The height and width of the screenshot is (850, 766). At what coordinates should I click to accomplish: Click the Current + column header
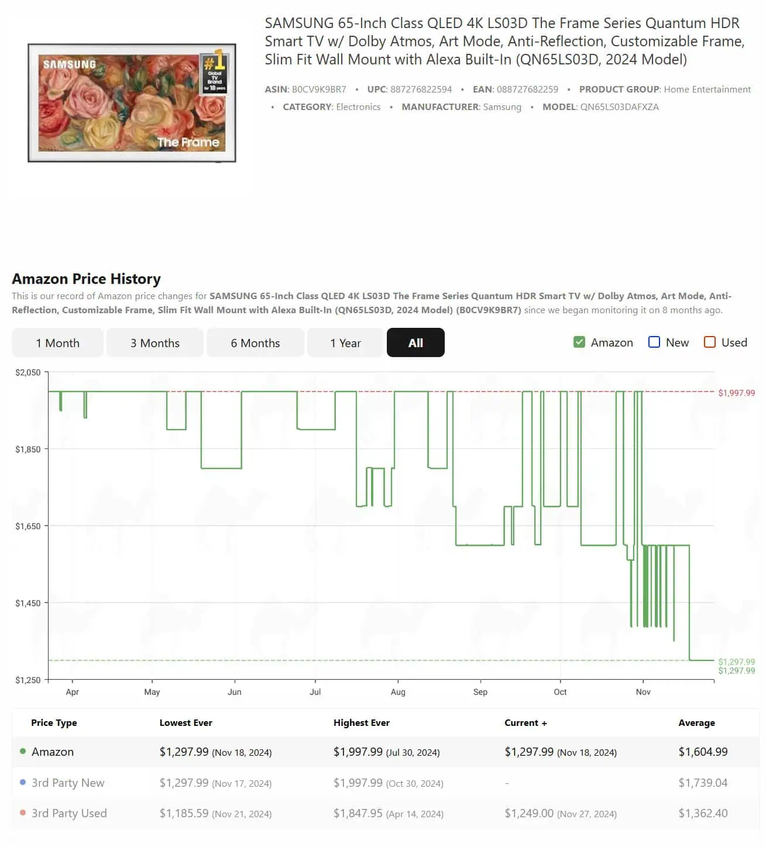525,723
